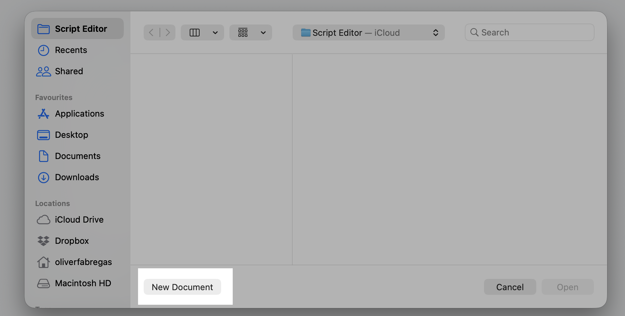This screenshot has height=316, width=625.
Task: Open the Dropbox location
Action: [x=77, y=241]
